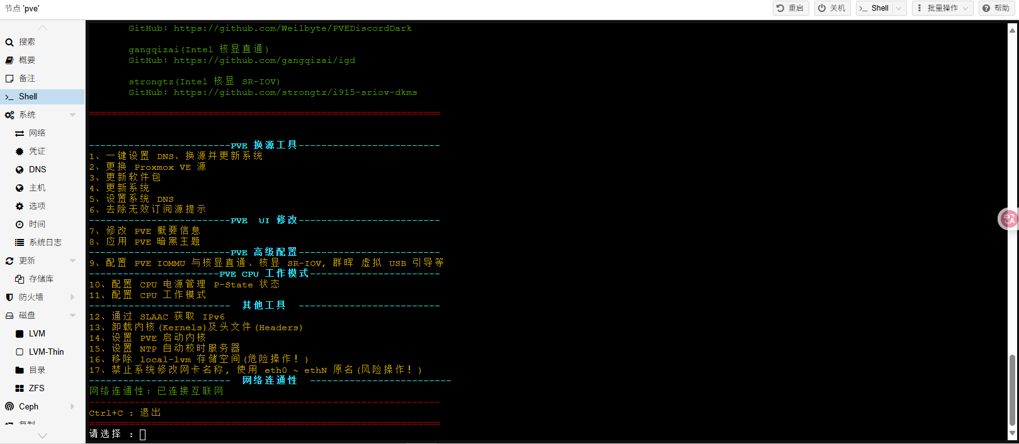This screenshot has height=444, width=1019.
Task: Click terminal option 1 一键设置 DNS line
Action: pos(176,156)
